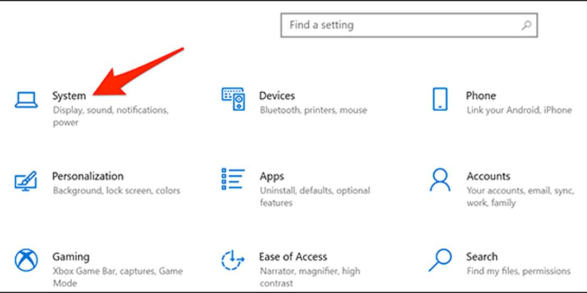Click the Ease of Access icon
This screenshot has height=293, width=587.
[233, 260]
